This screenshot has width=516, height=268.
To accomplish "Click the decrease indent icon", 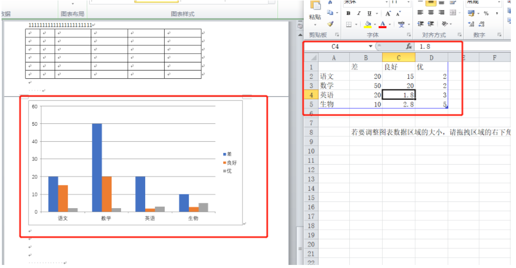I will pyautogui.click(x=421, y=24).
